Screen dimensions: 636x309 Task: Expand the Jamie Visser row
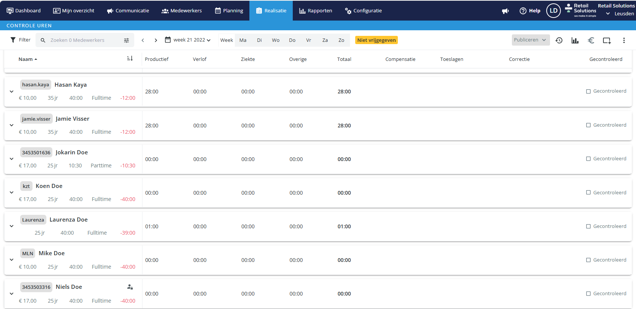coord(12,125)
